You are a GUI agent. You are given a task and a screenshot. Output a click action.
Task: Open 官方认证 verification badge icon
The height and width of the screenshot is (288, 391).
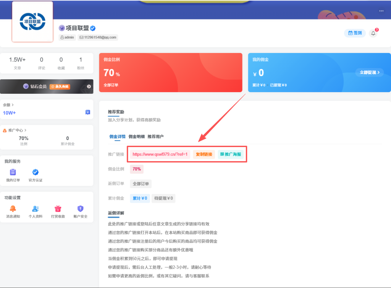click(36, 173)
